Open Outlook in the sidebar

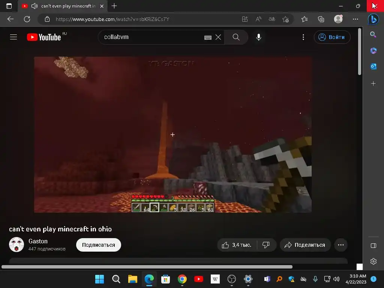click(373, 66)
